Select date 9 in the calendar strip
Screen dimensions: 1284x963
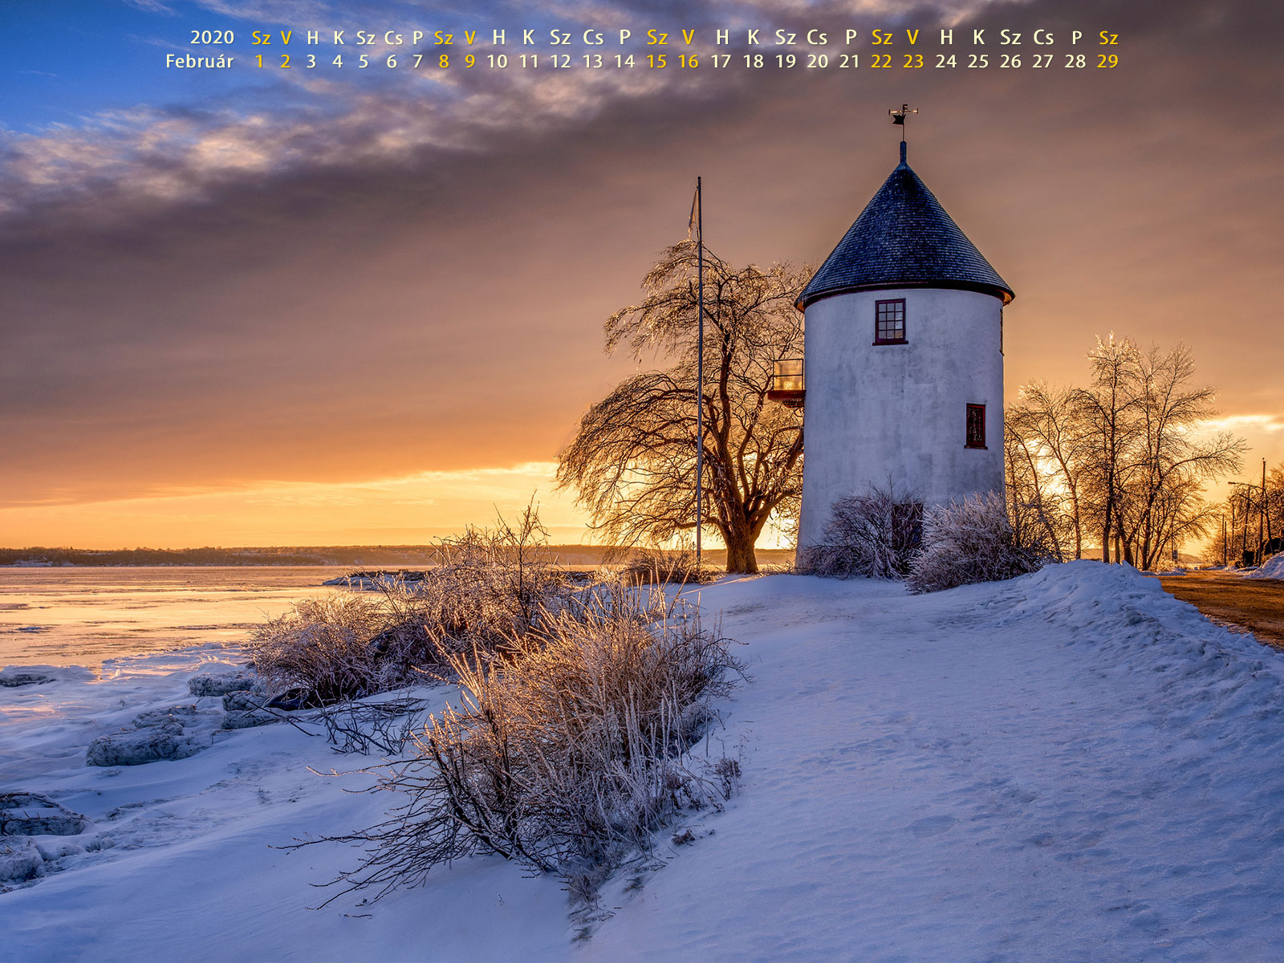point(470,59)
